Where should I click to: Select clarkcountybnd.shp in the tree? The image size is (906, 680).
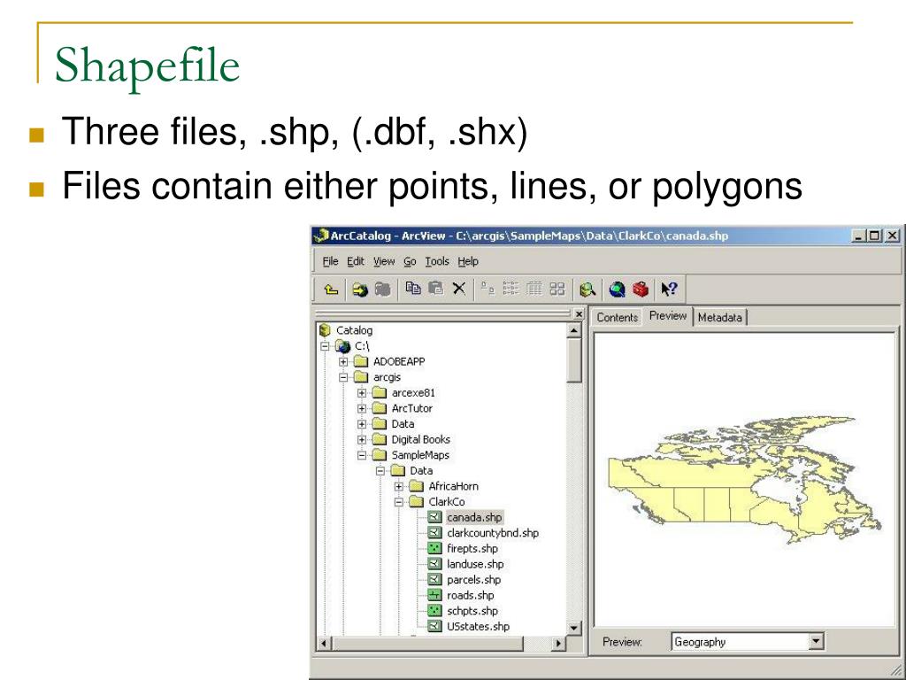pos(492,532)
